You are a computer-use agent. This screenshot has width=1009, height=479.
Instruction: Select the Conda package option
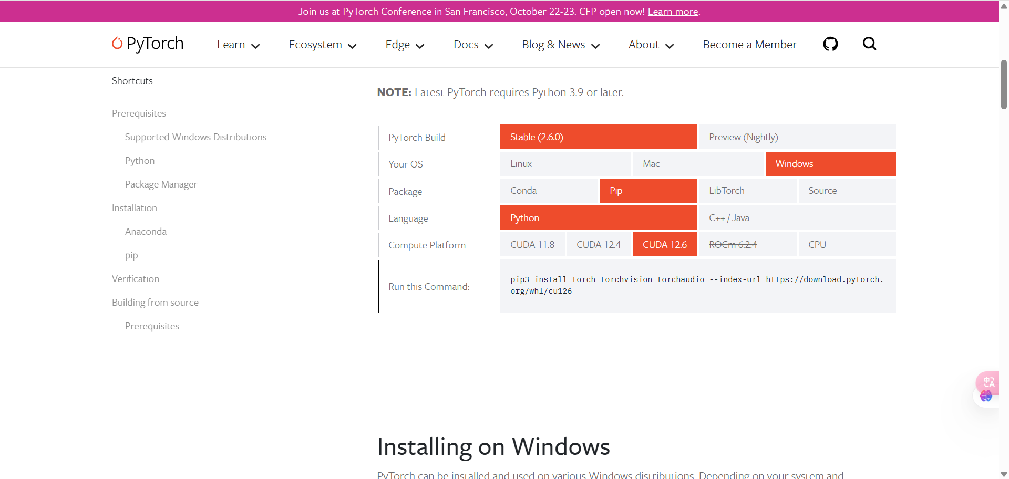point(549,191)
